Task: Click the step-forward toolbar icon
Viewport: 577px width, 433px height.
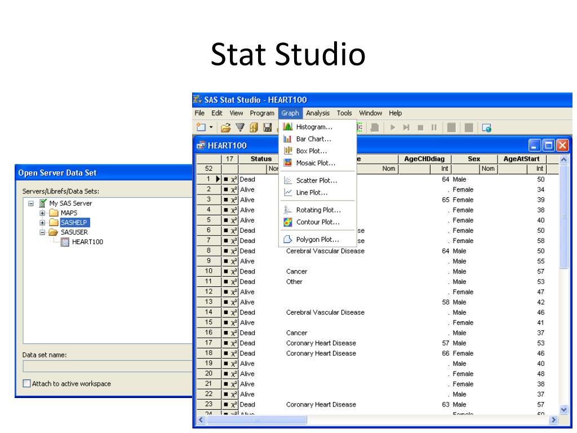Action: (x=406, y=127)
